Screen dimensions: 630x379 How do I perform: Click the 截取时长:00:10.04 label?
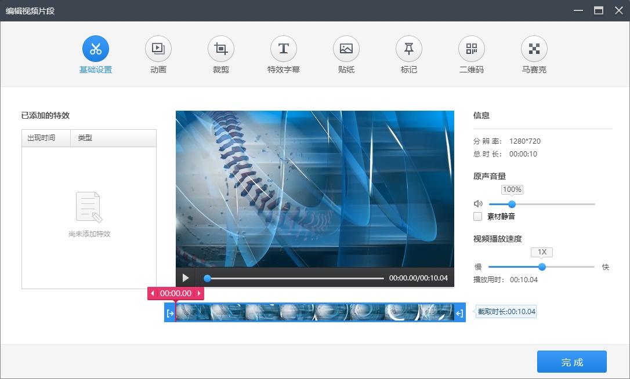coord(506,312)
